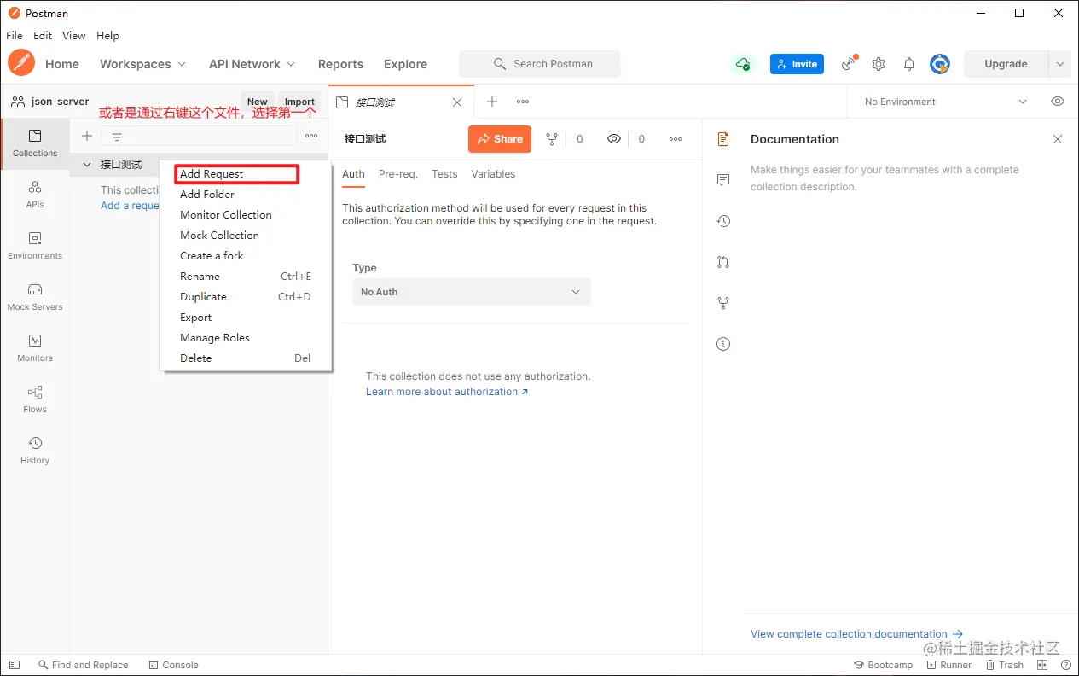This screenshot has height=676, width=1079.
Task: Click the plus icon to create a collection
Action: point(86,136)
